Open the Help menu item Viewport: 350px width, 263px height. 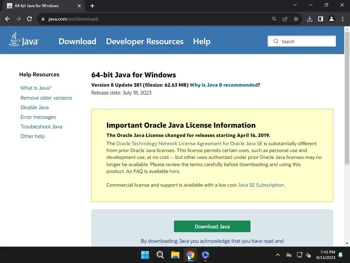coord(202,41)
